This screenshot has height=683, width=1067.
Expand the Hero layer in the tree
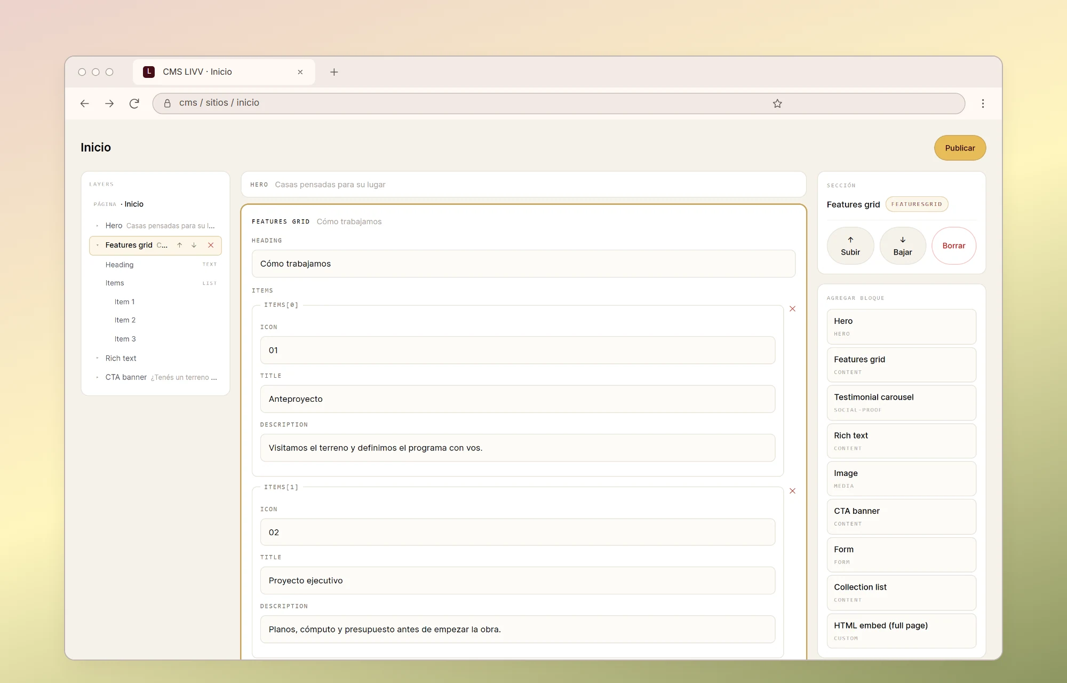(97, 226)
